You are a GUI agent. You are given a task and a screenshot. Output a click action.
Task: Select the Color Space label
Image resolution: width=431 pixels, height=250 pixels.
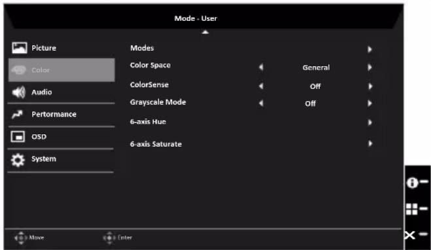coord(150,65)
